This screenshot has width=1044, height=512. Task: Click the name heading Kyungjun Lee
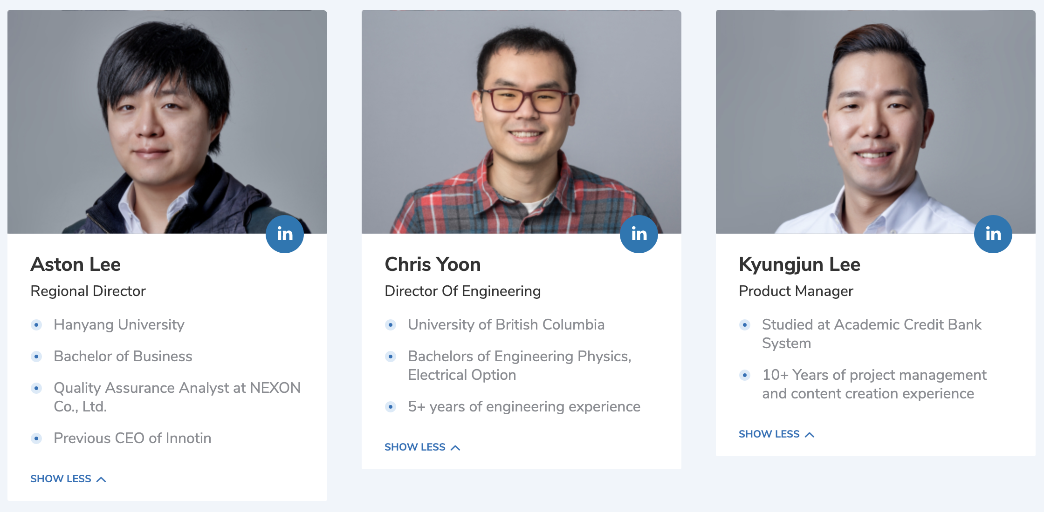(x=799, y=264)
